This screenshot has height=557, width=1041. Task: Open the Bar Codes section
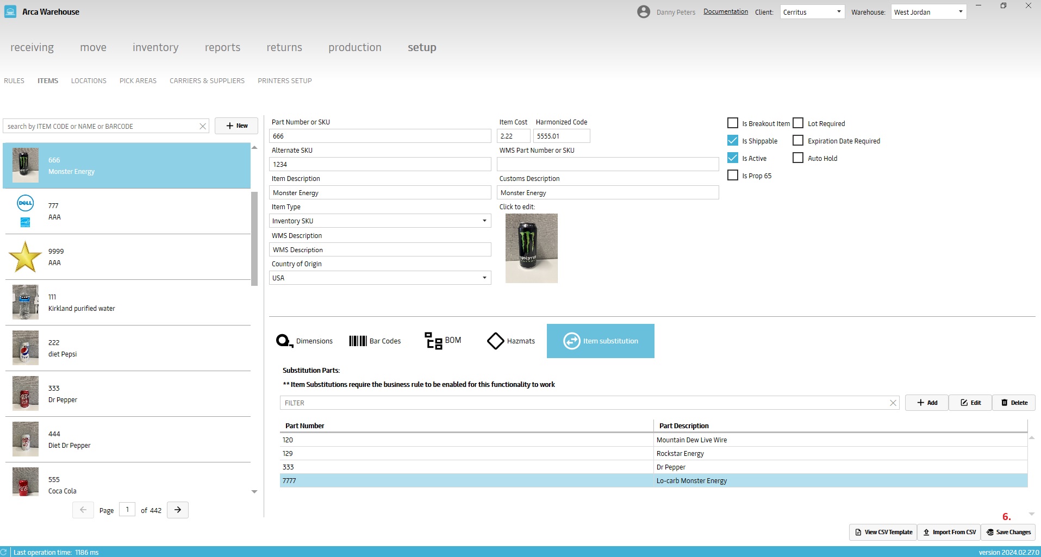pos(375,341)
